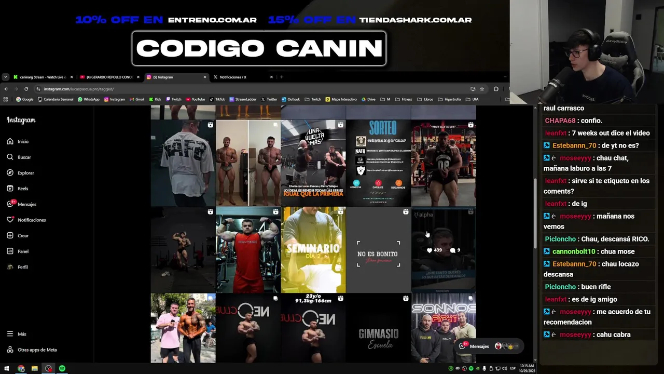Open browser extensions puzzle icon

(496, 89)
